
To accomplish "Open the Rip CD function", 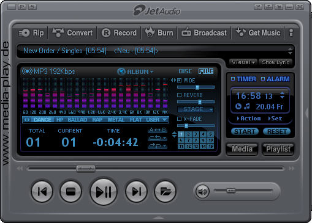I will click(x=31, y=33).
